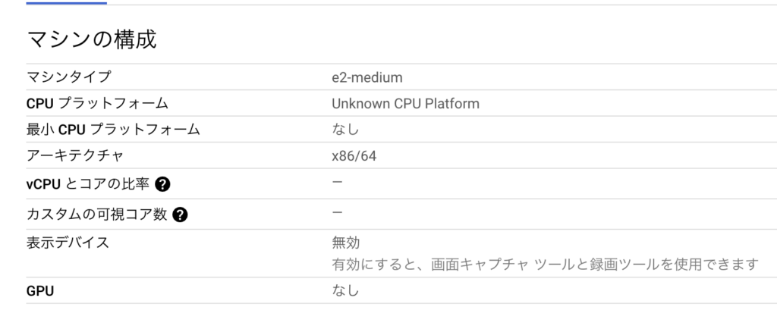The image size is (777, 329).
Task: Select the 無効 display device status
Action: point(346,243)
